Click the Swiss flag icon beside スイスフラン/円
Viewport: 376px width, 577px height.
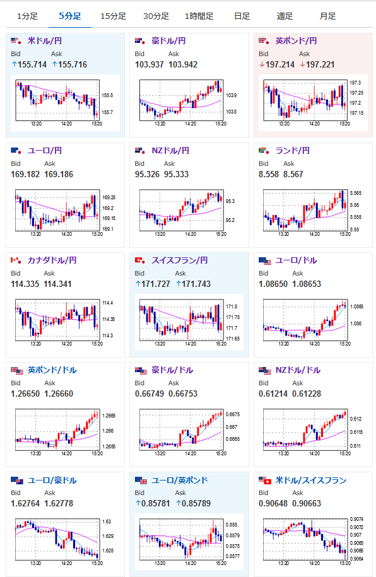[x=140, y=260]
